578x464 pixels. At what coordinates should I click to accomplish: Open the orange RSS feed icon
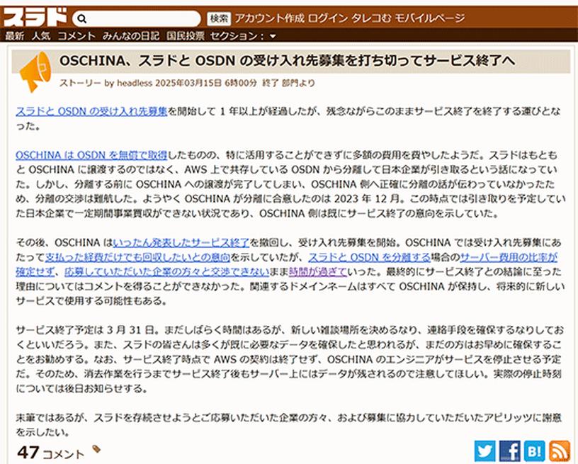[x=560, y=451]
